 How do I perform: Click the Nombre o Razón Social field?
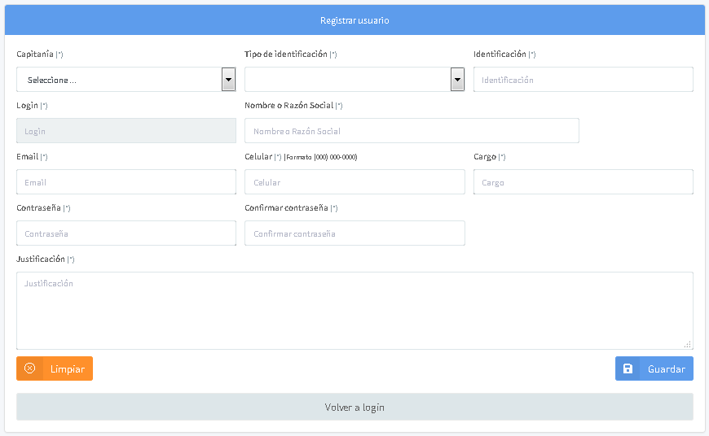412,131
